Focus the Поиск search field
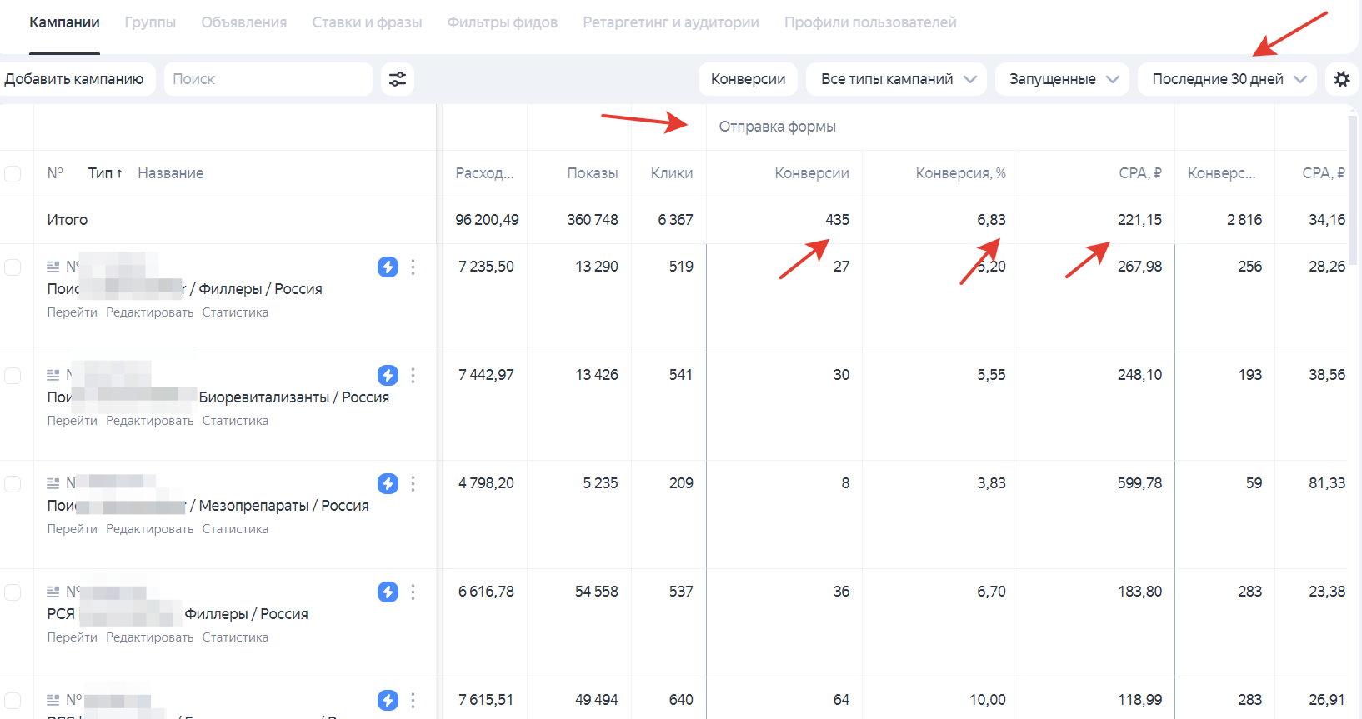The height and width of the screenshot is (719, 1362). (x=267, y=79)
